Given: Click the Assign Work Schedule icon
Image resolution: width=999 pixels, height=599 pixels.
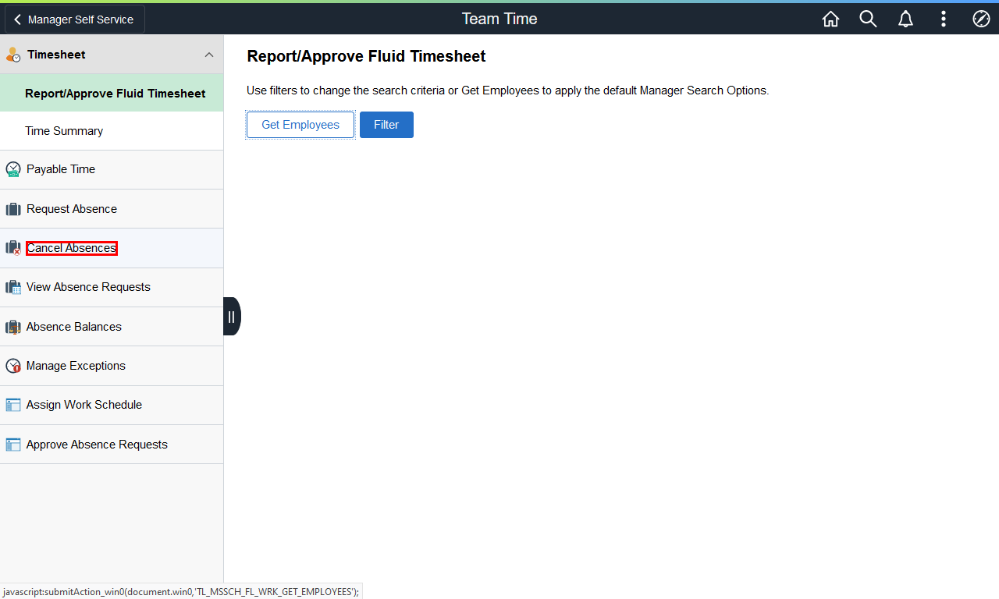Looking at the screenshot, I should click(x=13, y=405).
